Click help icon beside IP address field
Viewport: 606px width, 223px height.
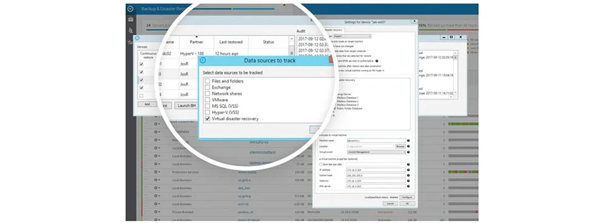click(408, 170)
